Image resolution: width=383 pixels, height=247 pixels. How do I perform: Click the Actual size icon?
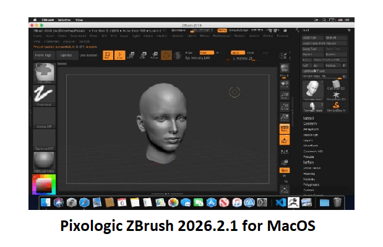(285, 107)
